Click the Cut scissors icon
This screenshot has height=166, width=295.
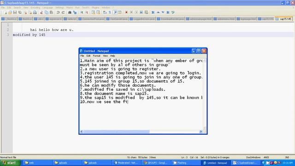[x=41, y=12]
